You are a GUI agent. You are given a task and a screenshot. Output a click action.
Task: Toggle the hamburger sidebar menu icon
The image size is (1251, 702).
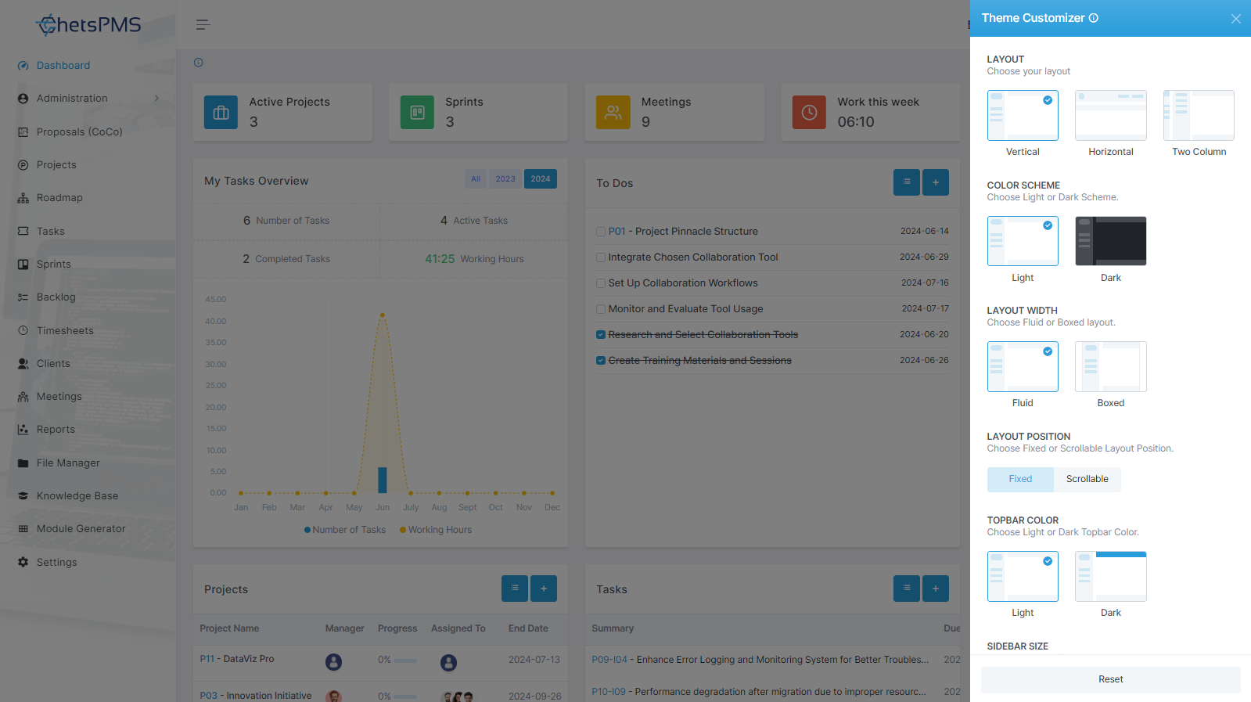[x=203, y=25]
